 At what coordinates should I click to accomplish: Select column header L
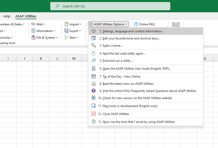57,58
